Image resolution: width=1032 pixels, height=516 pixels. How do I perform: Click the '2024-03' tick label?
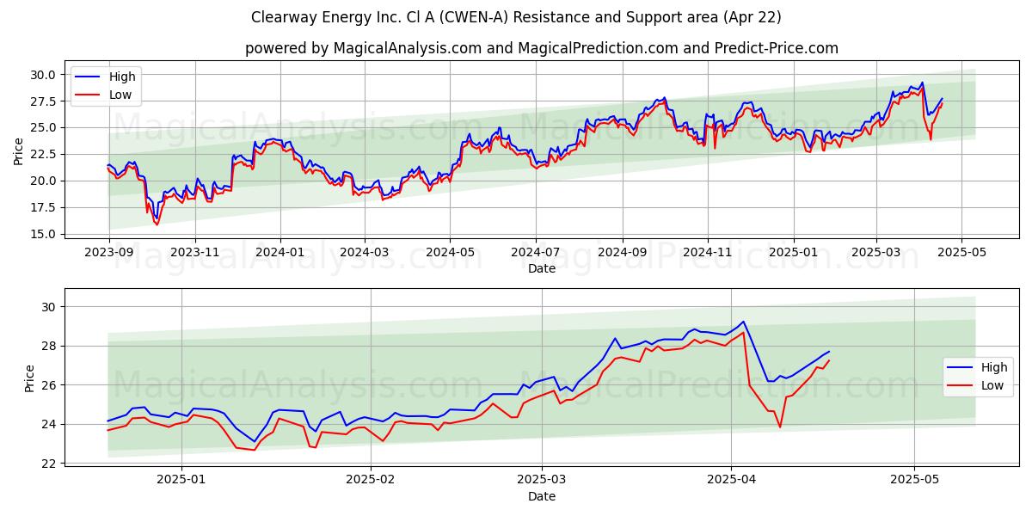tap(365, 253)
